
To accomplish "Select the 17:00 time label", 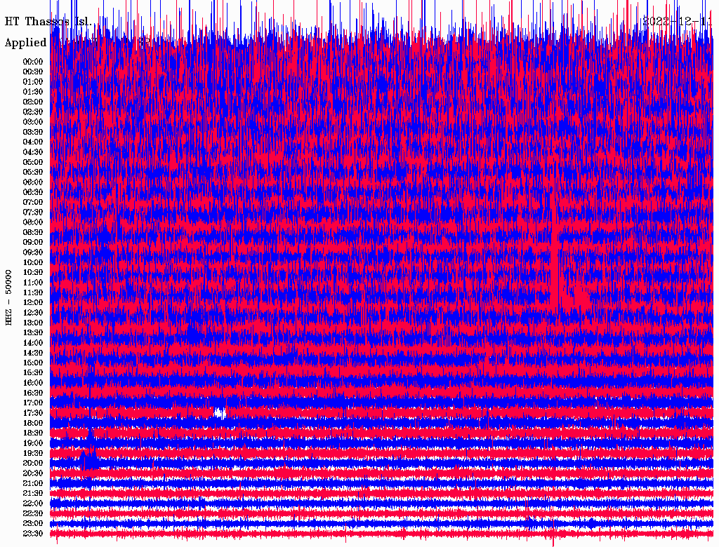I will 33,403.
